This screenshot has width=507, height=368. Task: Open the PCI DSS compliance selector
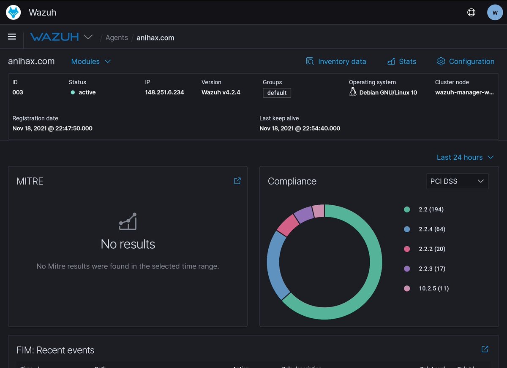[x=457, y=181]
